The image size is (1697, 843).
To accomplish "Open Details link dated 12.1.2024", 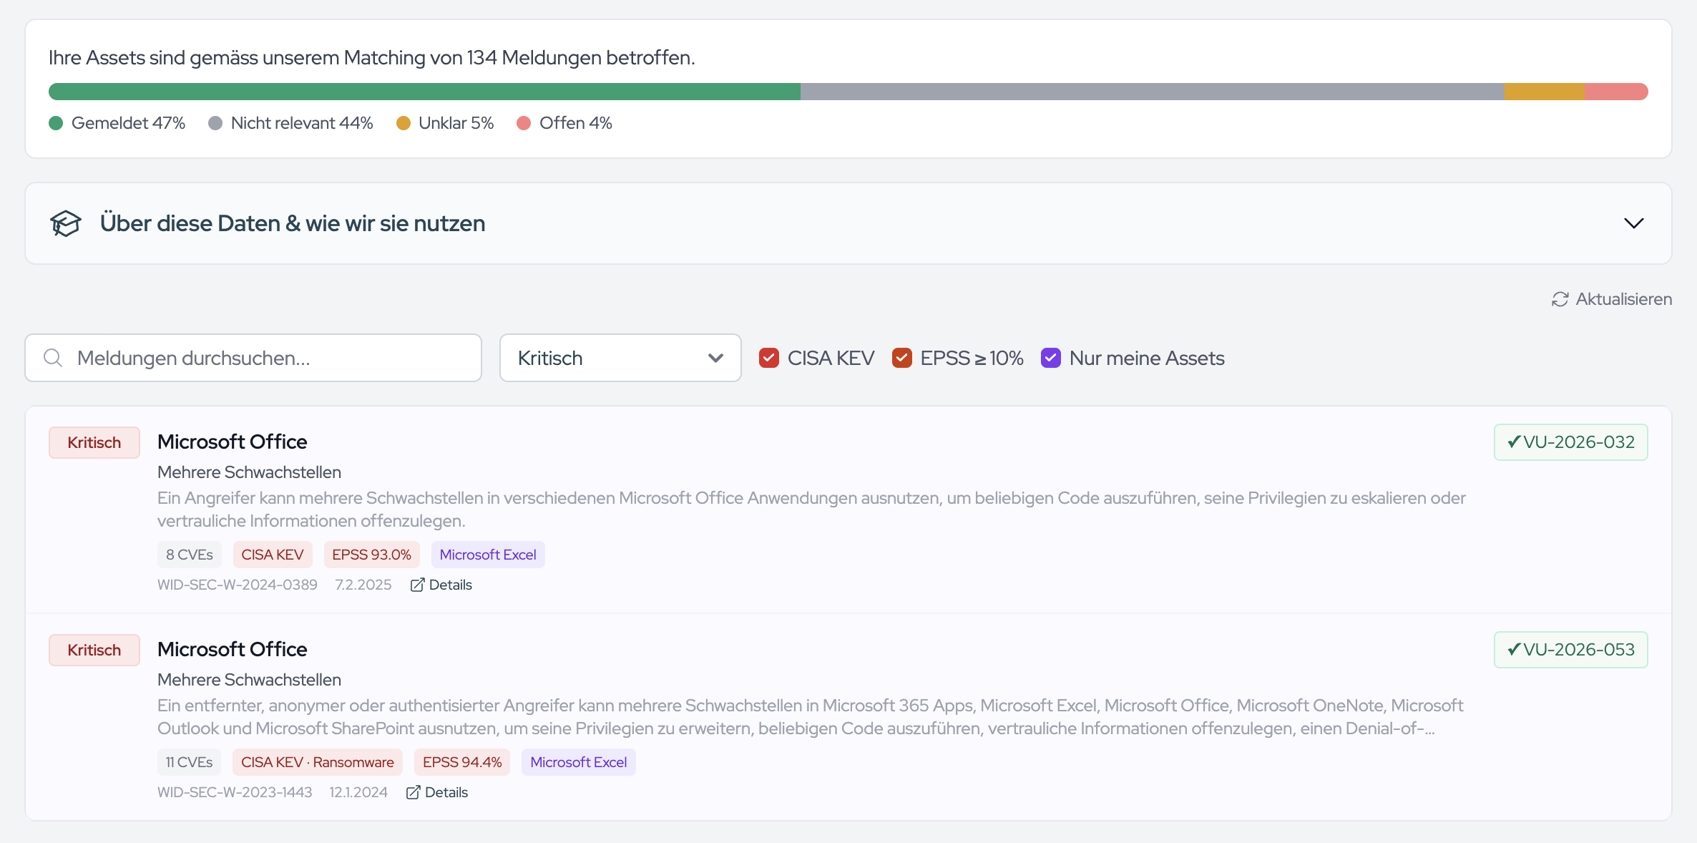I will (437, 792).
